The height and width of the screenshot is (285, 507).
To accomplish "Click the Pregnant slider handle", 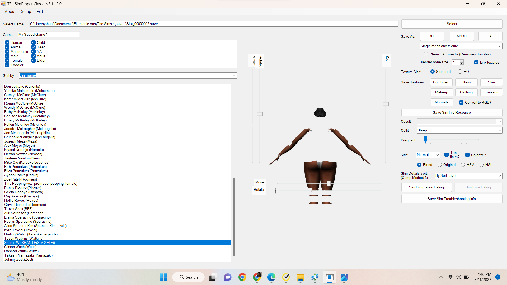I will click(425, 139).
